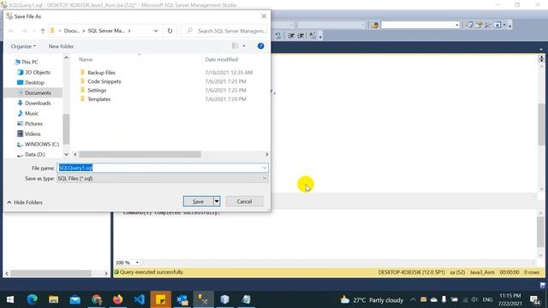Viewport: 548px width, 308px height.
Task: Open Sticky Notes from taskbar
Action: click(161, 299)
